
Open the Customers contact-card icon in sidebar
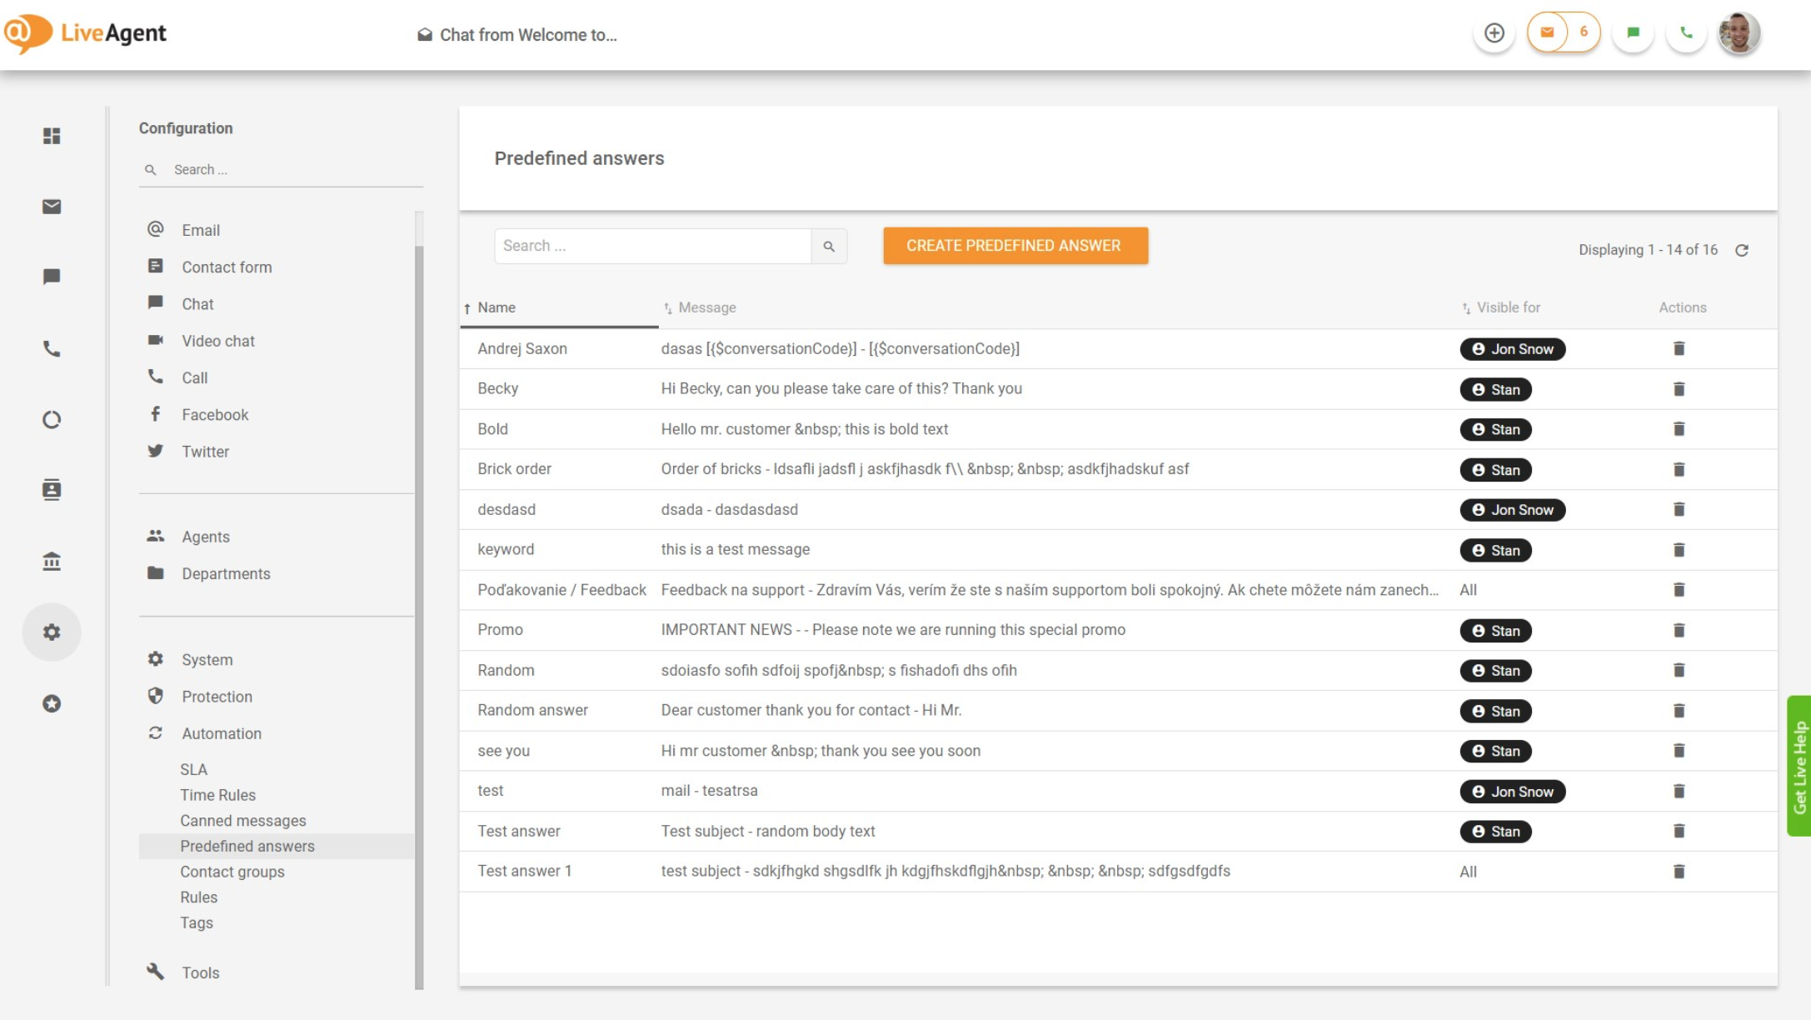[x=52, y=490]
